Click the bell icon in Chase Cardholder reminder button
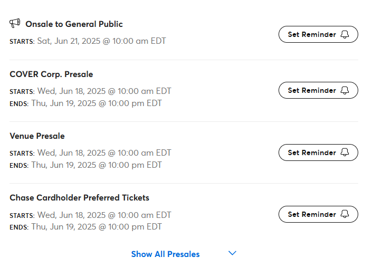 [x=345, y=214]
